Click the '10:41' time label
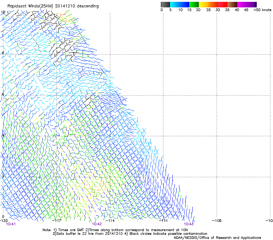 [x=11, y=224]
